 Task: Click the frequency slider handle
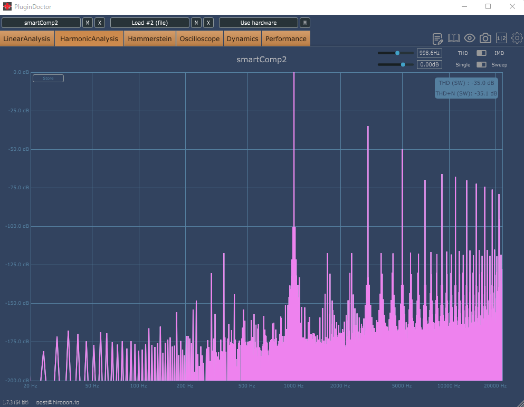click(397, 53)
